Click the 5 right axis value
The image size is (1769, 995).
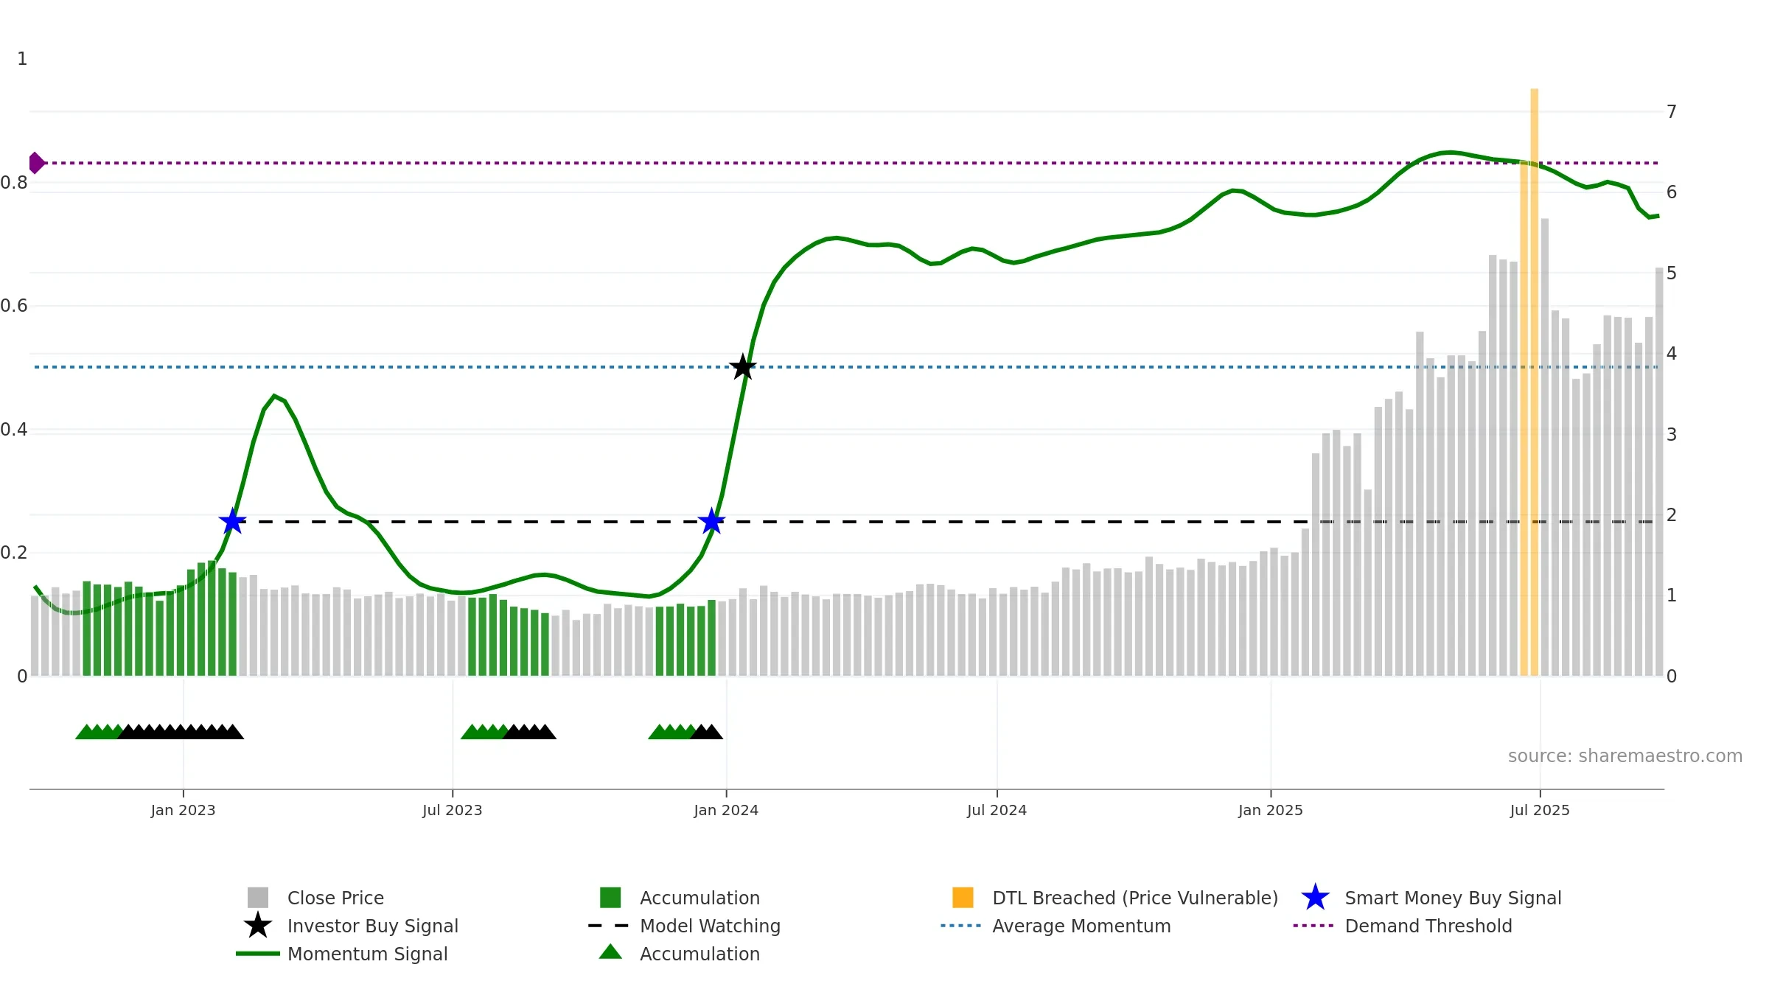[x=1672, y=273]
